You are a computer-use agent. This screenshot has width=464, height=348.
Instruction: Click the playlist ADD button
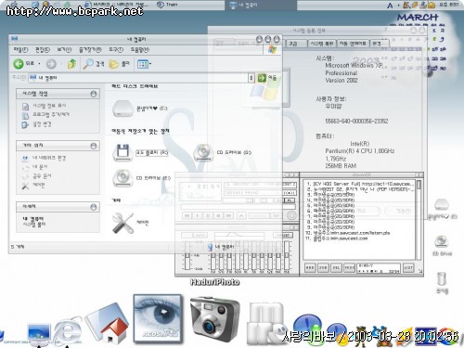(310, 268)
